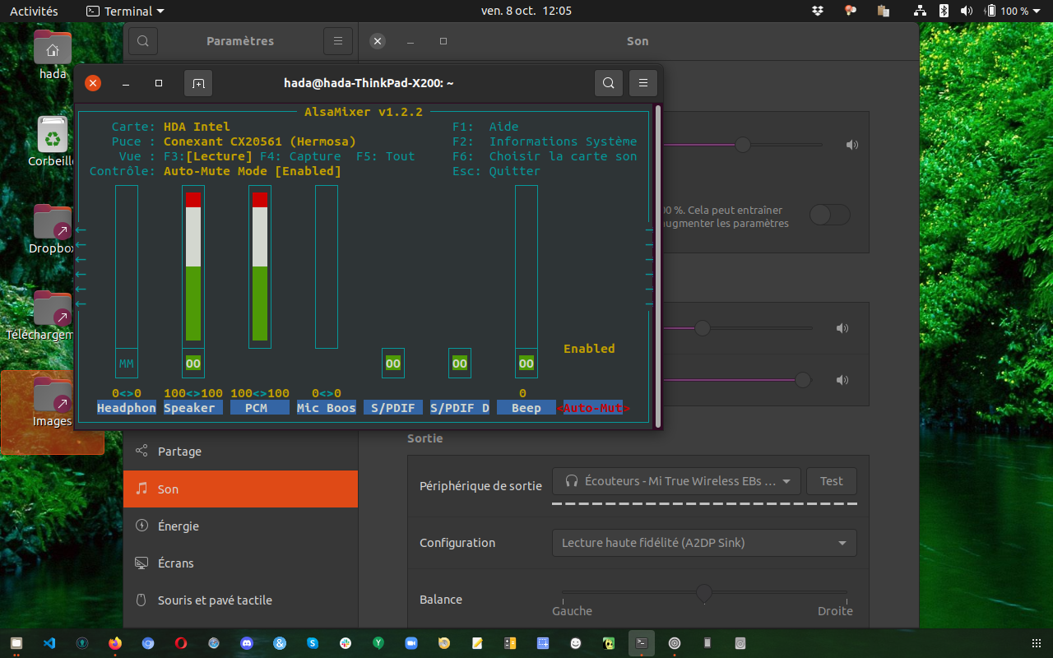Click the top bar volume icon
The width and height of the screenshot is (1053, 658).
tap(967, 11)
